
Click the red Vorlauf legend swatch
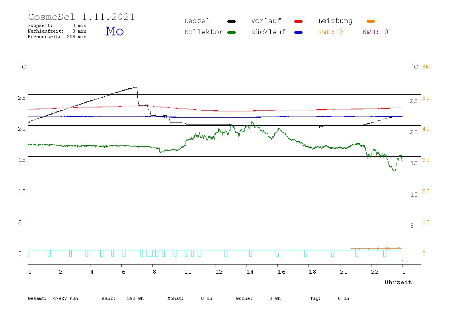[299, 21]
